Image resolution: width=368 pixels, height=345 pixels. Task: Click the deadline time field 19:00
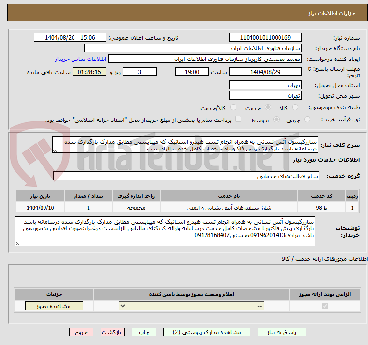coord(192,72)
